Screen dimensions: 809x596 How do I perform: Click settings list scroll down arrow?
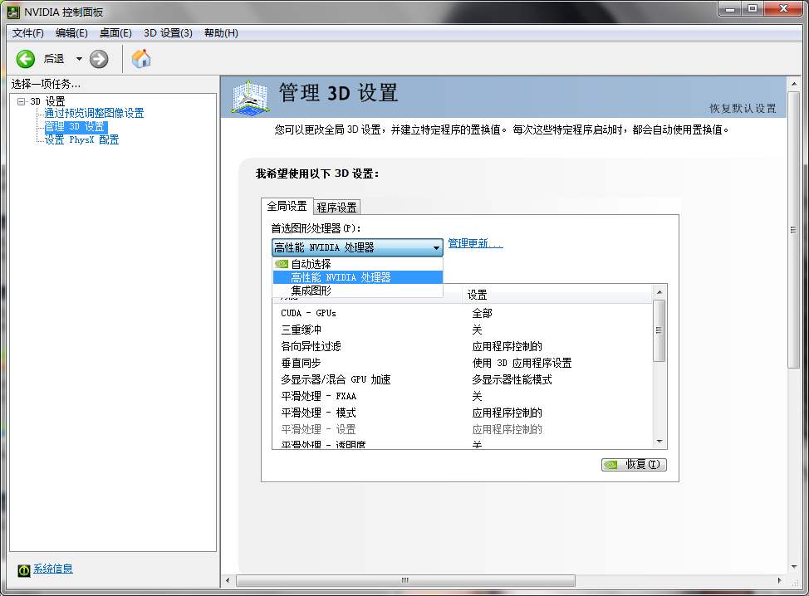659,442
